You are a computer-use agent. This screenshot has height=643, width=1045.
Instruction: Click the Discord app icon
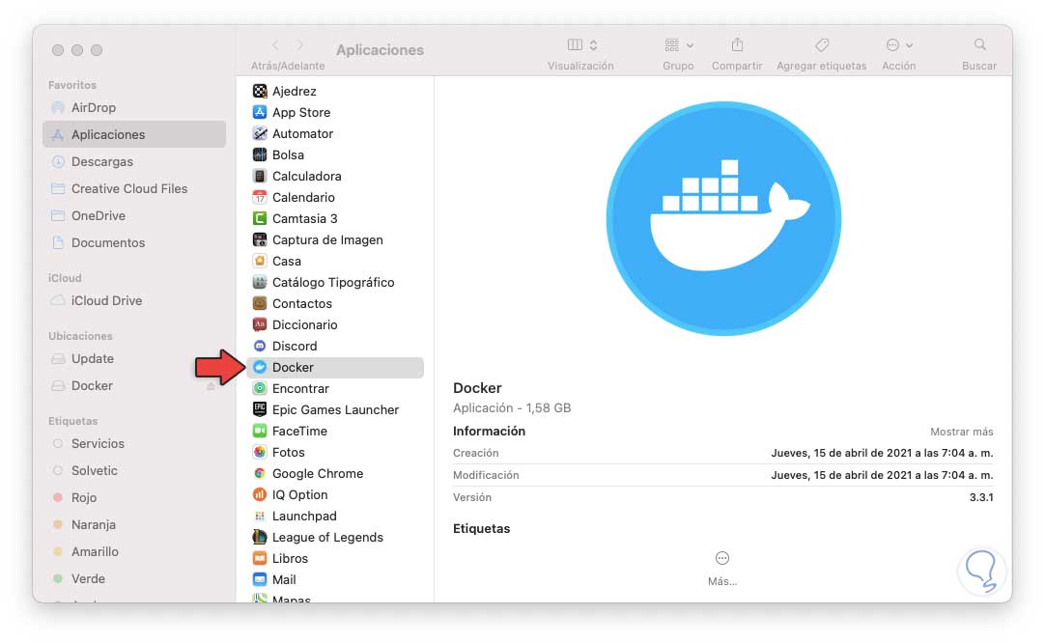[260, 347]
